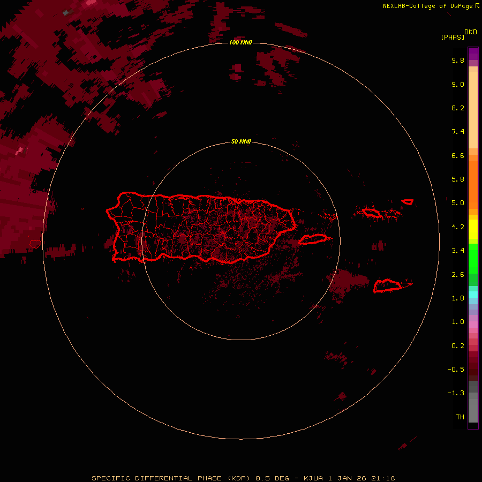This screenshot has width=482, height=482.
Task: Click the 5.8 scale value
Action: pos(458,179)
